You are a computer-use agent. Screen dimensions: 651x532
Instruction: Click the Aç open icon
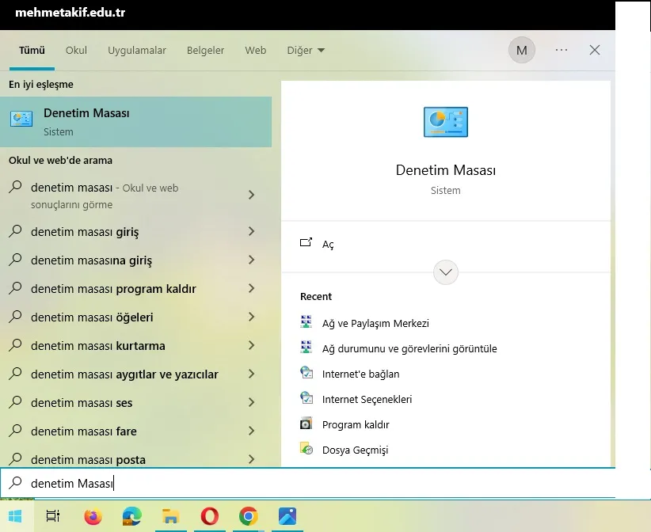tap(306, 243)
